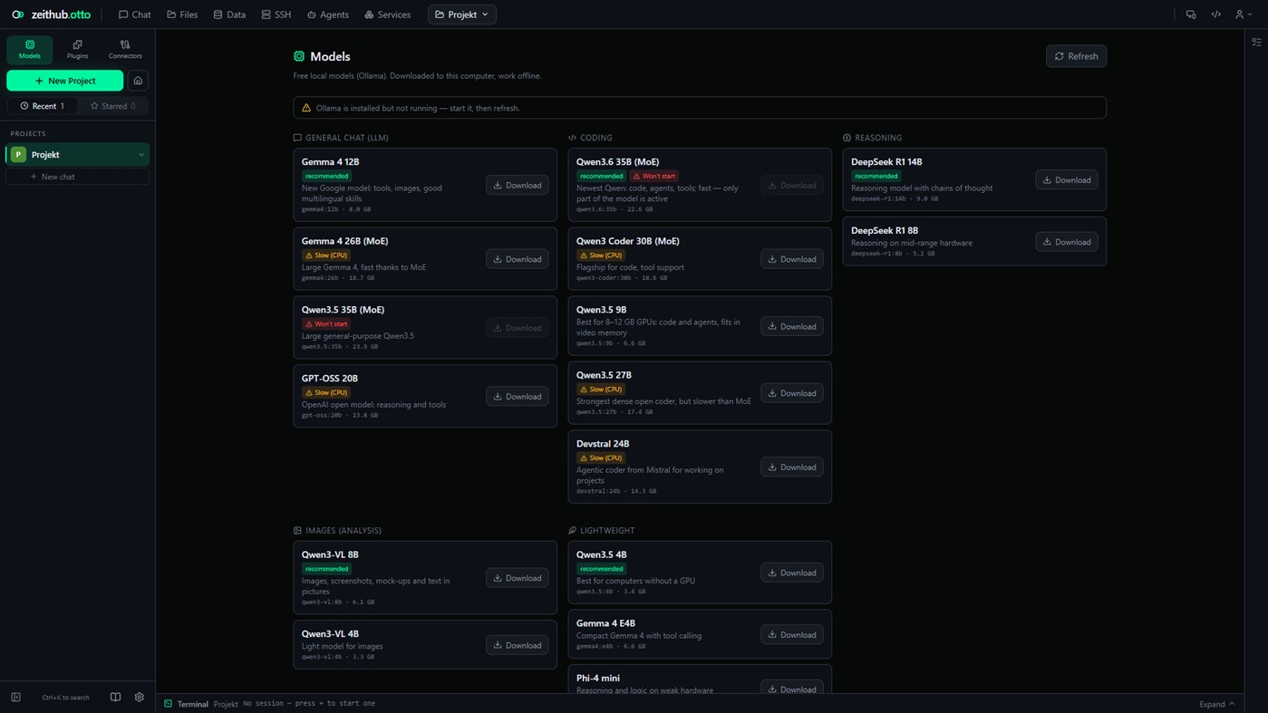Click the green P Projekt avatar
This screenshot has width=1268, height=713.
point(18,155)
